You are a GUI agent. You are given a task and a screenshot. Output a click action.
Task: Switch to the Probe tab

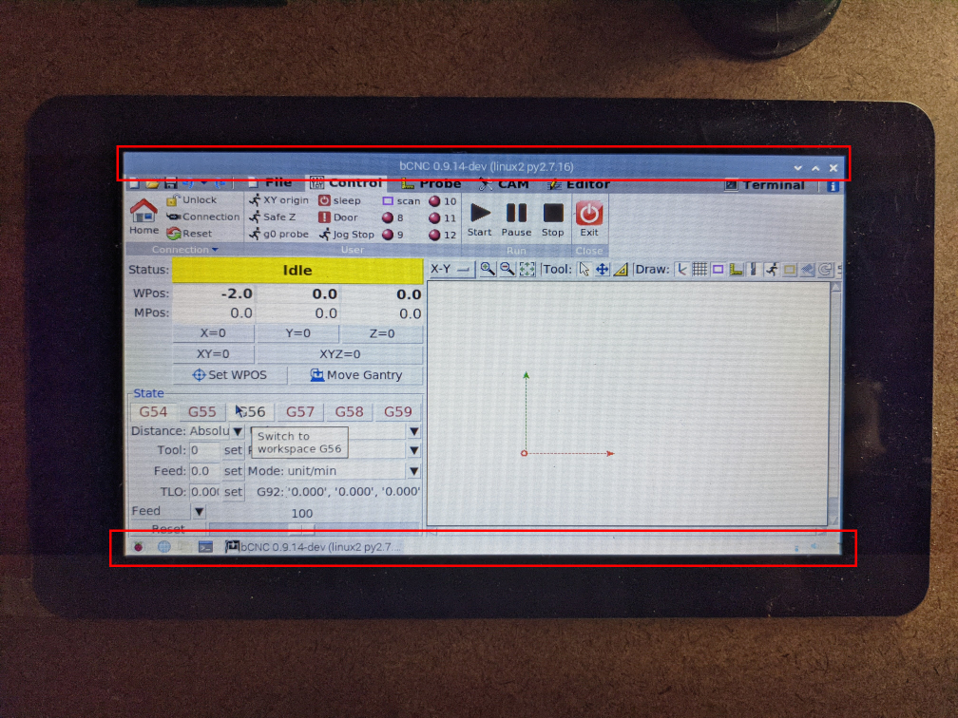pos(431,183)
